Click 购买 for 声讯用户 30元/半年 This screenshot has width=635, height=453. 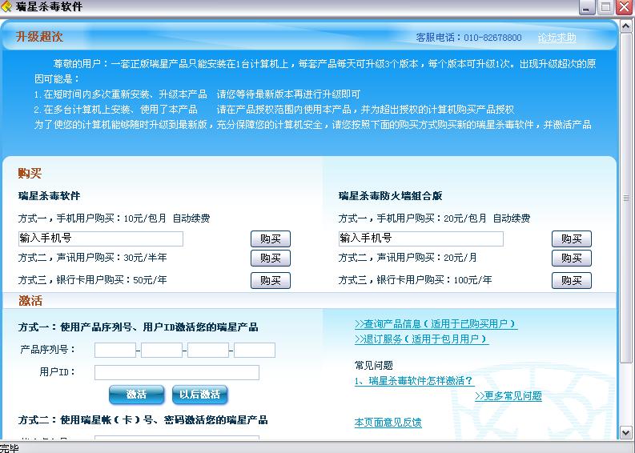[x=271, y=258]
